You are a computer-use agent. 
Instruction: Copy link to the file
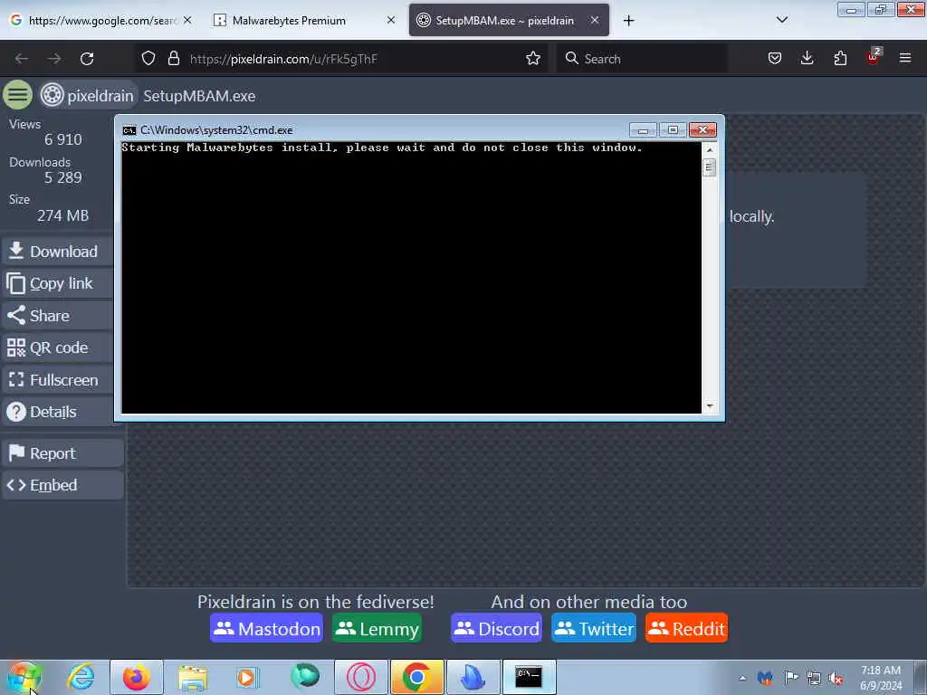[57, 283]
